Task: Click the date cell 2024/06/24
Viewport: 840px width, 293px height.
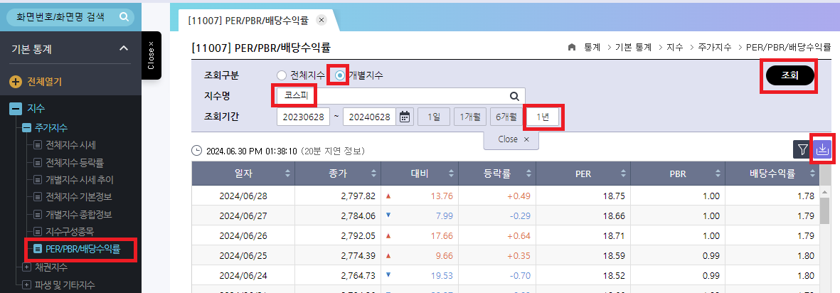Action: click(x=243, y=275)
